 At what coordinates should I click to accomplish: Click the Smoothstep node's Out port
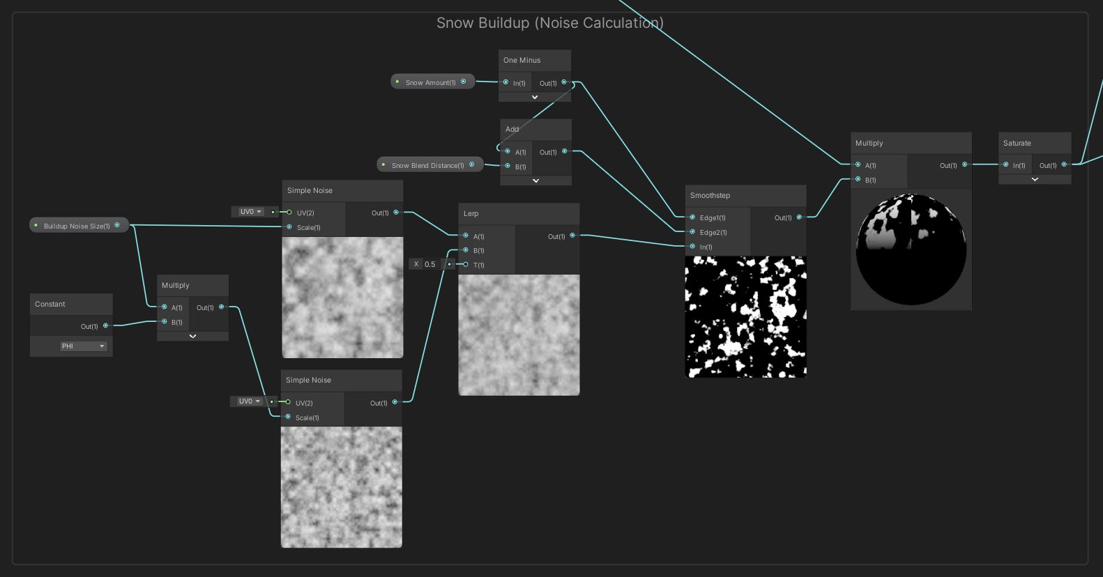click(799, 217)
